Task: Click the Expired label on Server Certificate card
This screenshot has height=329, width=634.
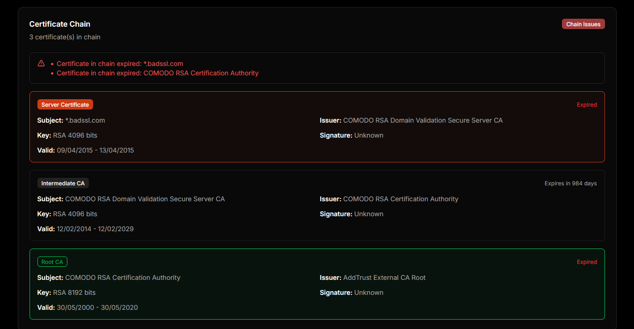Action: (587, 105)
